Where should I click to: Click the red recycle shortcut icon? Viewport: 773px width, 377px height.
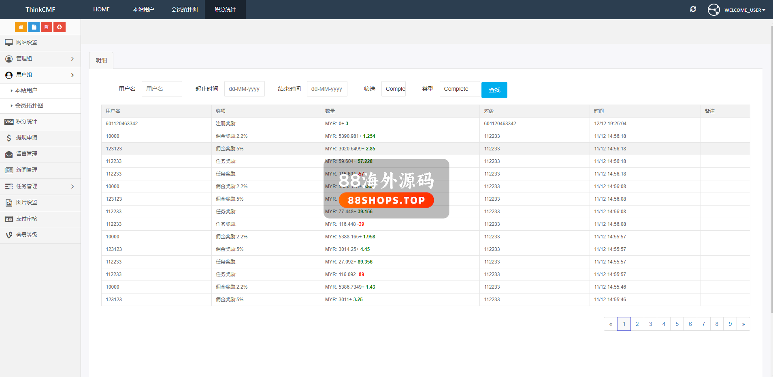pyautogui.click(x=60, y=27)
